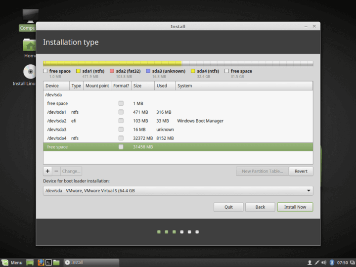This screenshot has height=267, width=356.
Task: Open the Home folder desktop icon
Action: 30,45
